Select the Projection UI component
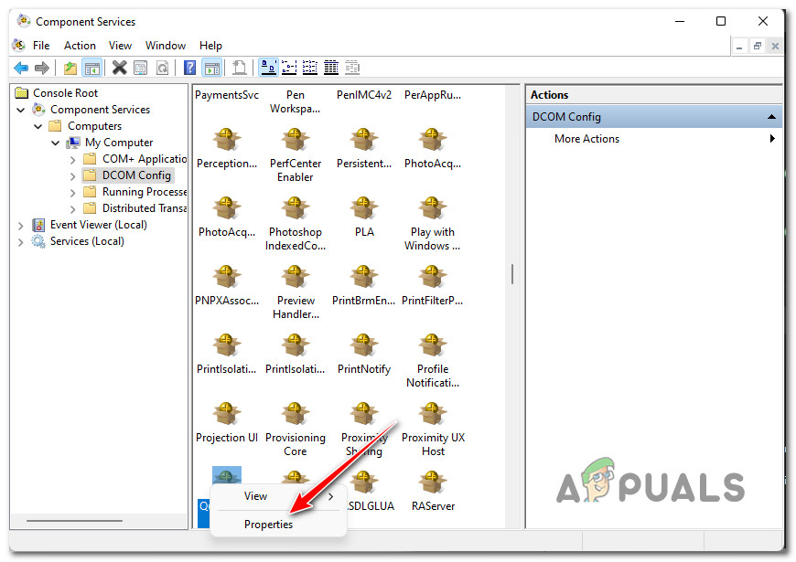 click(226, 422)
